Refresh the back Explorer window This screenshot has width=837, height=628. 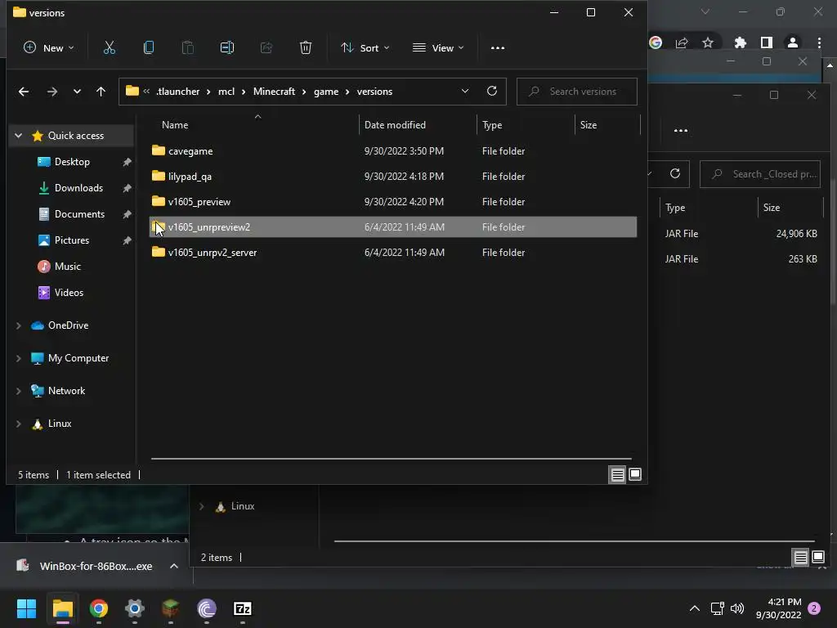(x=674, y=173)
